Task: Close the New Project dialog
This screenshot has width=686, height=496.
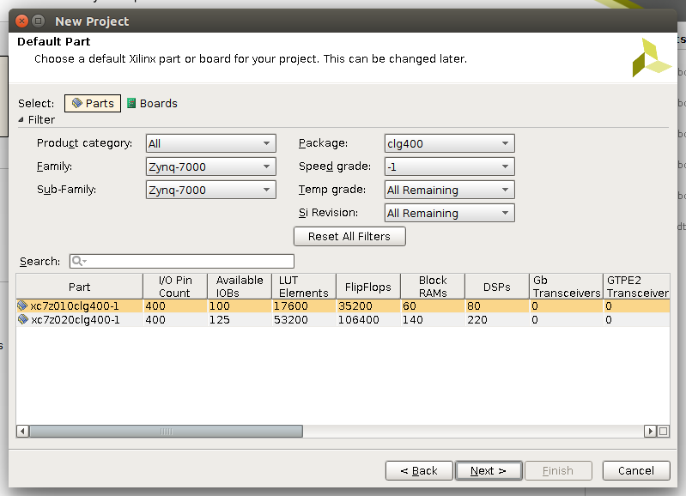Action: click(x=21, y=21)
